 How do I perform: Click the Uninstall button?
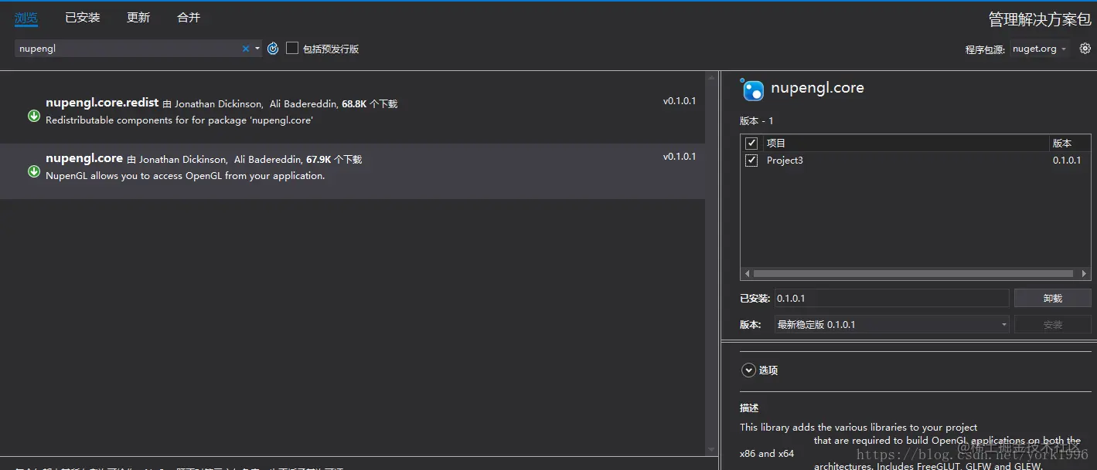coord(1052,298)
